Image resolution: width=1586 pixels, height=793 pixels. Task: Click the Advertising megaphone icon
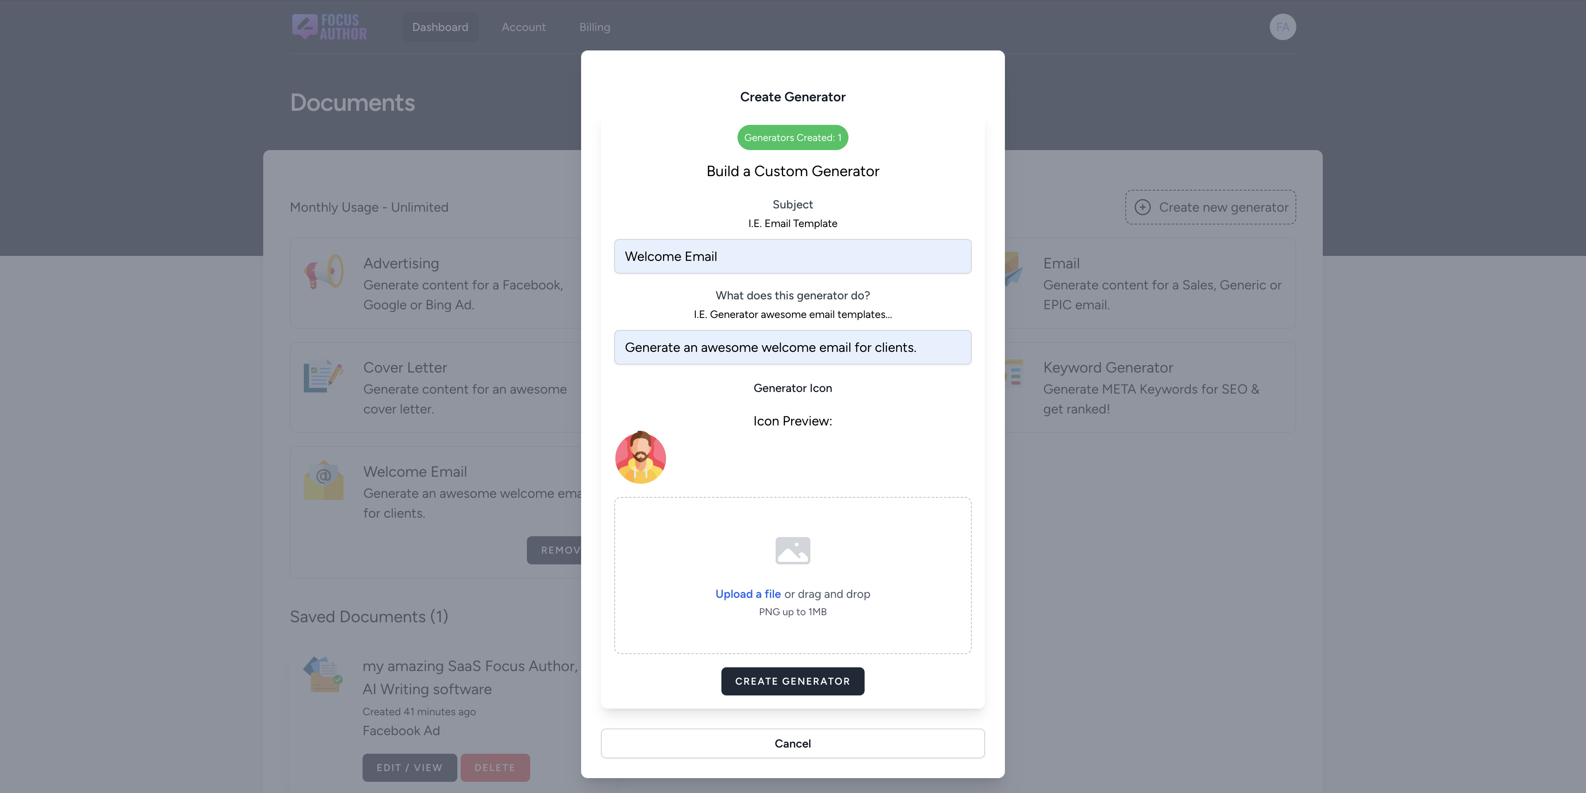[x=323, y=271]
